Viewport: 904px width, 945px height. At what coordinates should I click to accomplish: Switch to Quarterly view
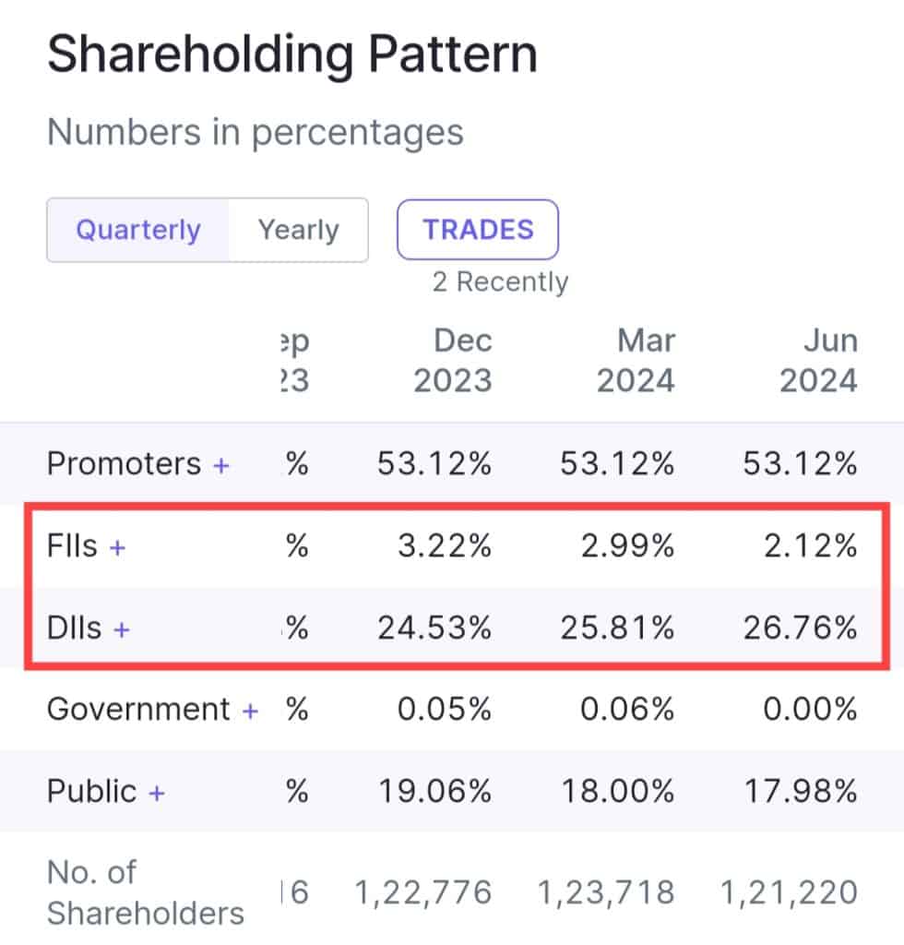pos(137,230)
